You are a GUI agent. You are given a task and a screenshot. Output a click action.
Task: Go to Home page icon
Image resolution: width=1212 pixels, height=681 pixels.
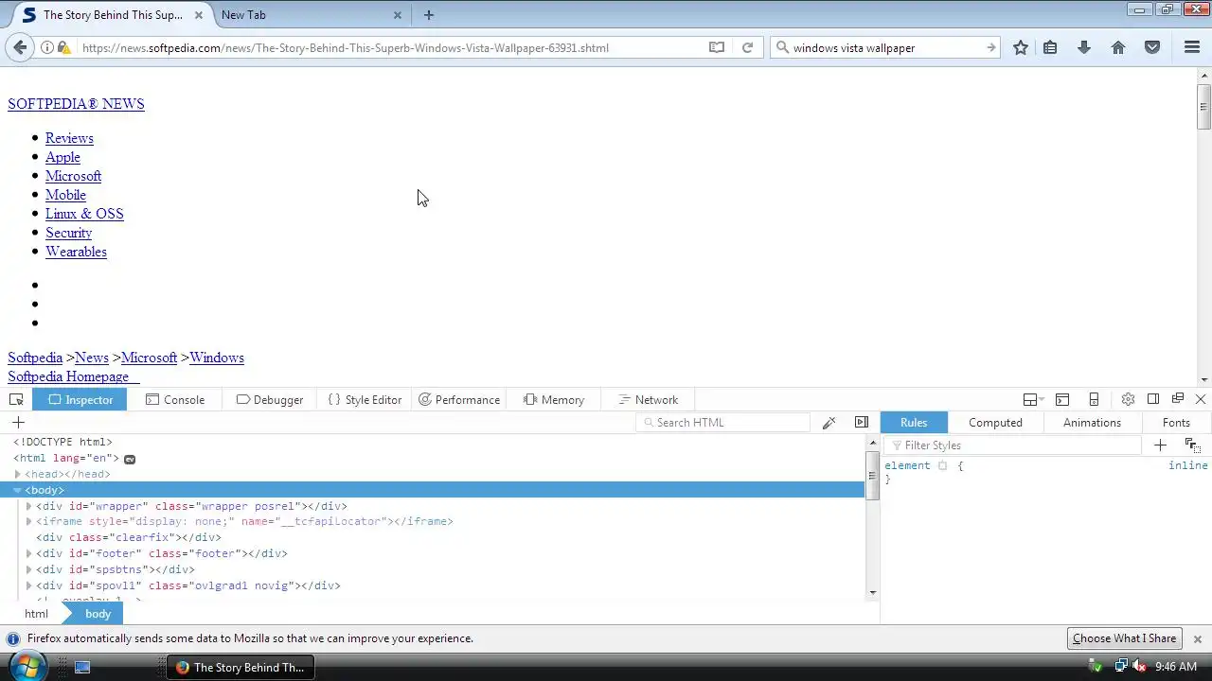1118,47
